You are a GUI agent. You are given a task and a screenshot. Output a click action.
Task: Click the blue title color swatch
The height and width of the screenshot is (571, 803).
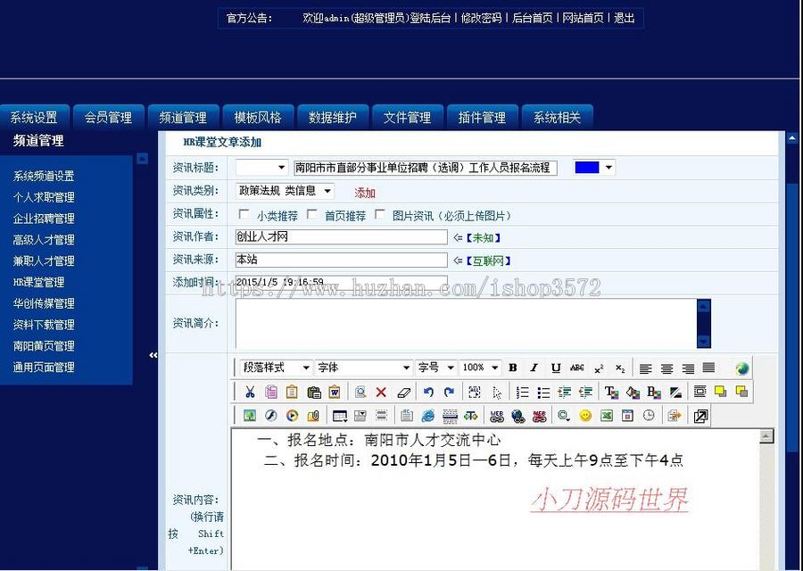pyautogui.click(x=587, y=168)
